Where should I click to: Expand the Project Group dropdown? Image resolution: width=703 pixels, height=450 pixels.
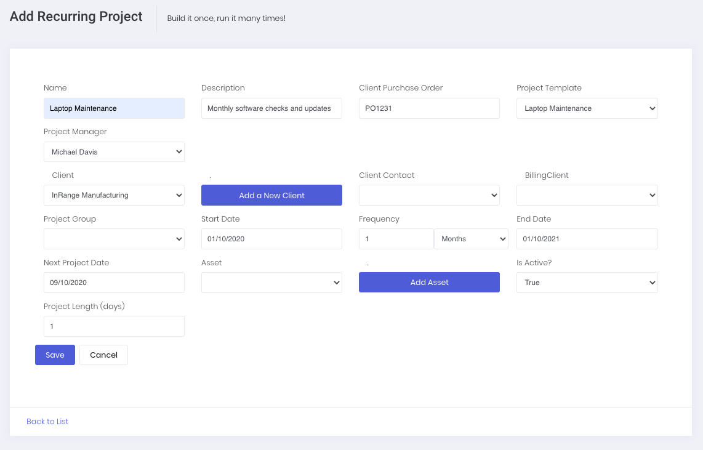114,239
